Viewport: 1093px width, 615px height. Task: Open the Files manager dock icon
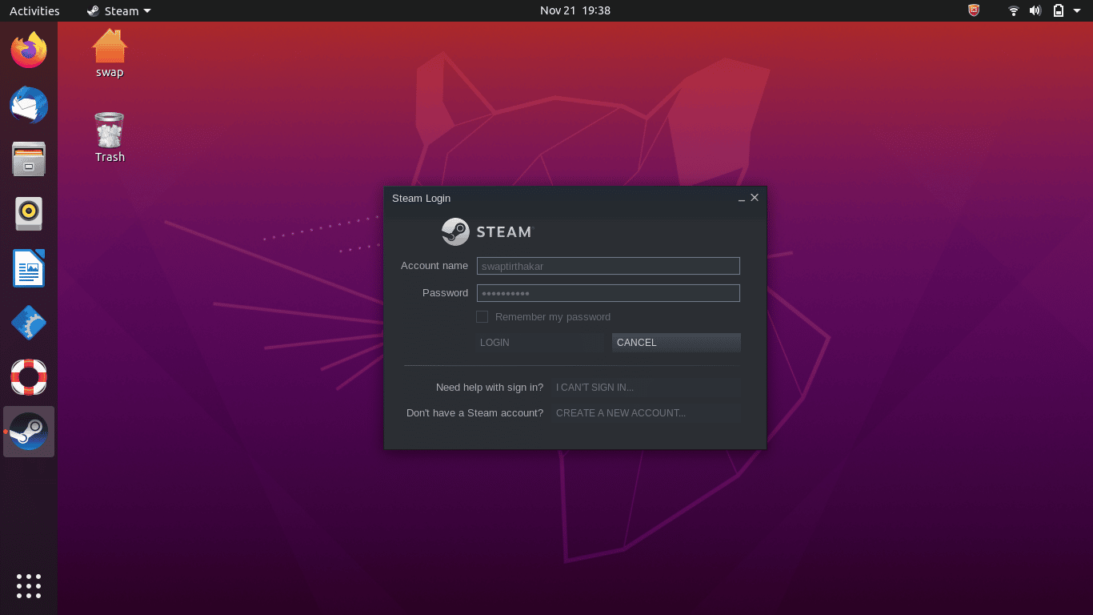coord(29,159)
